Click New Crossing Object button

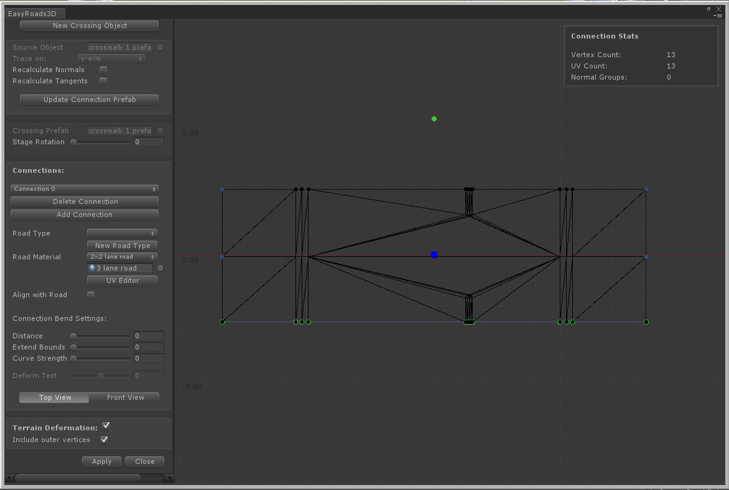click(90, 25)
